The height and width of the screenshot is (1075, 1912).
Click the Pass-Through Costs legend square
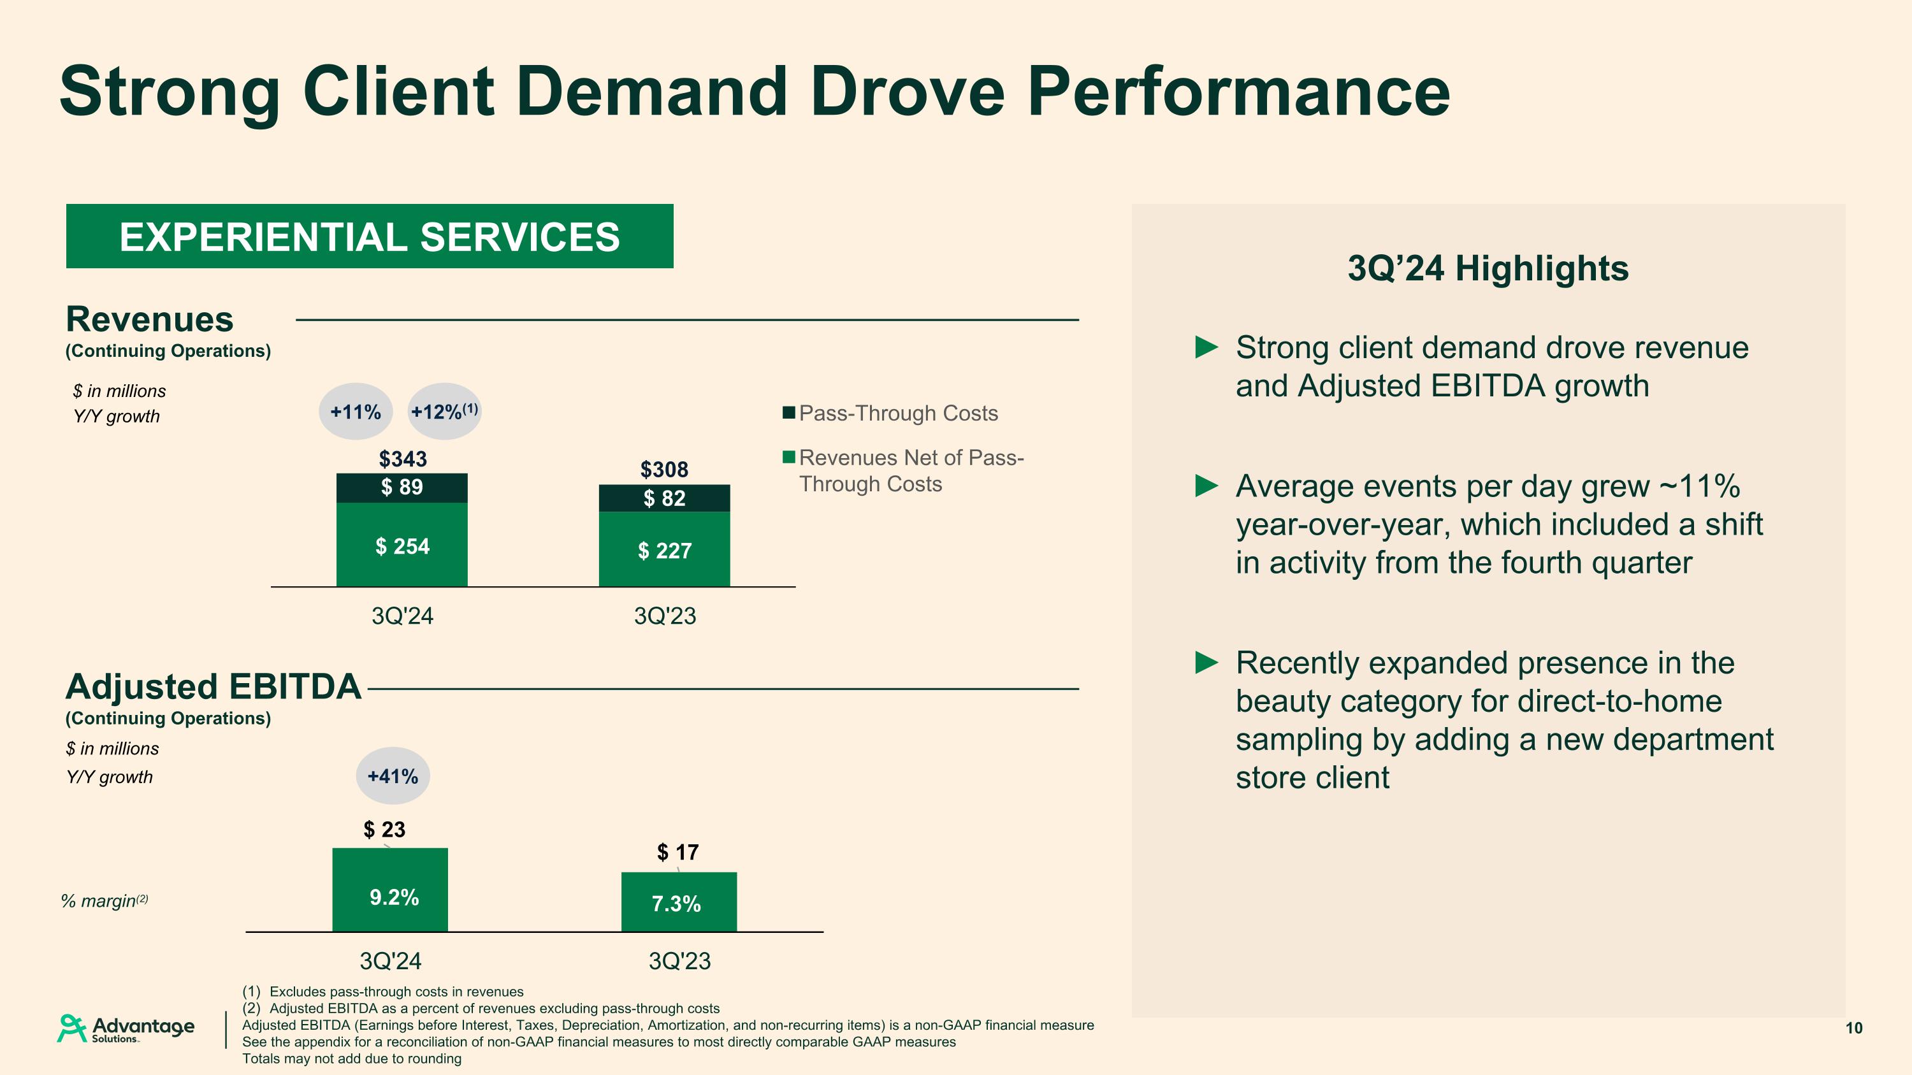click(788, 413)
